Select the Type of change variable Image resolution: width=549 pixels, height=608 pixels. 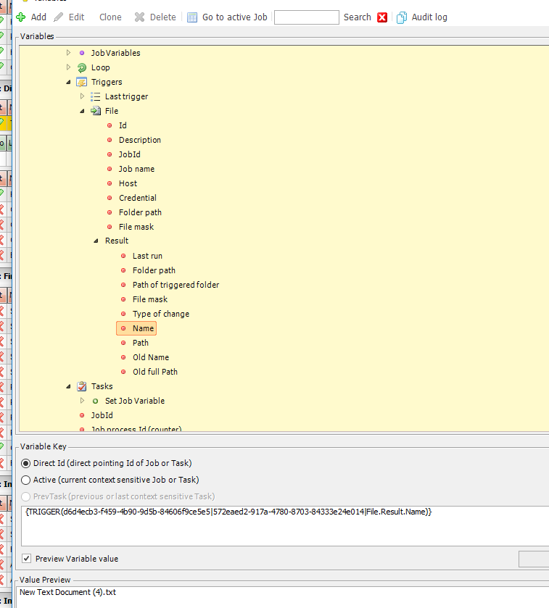160,314
